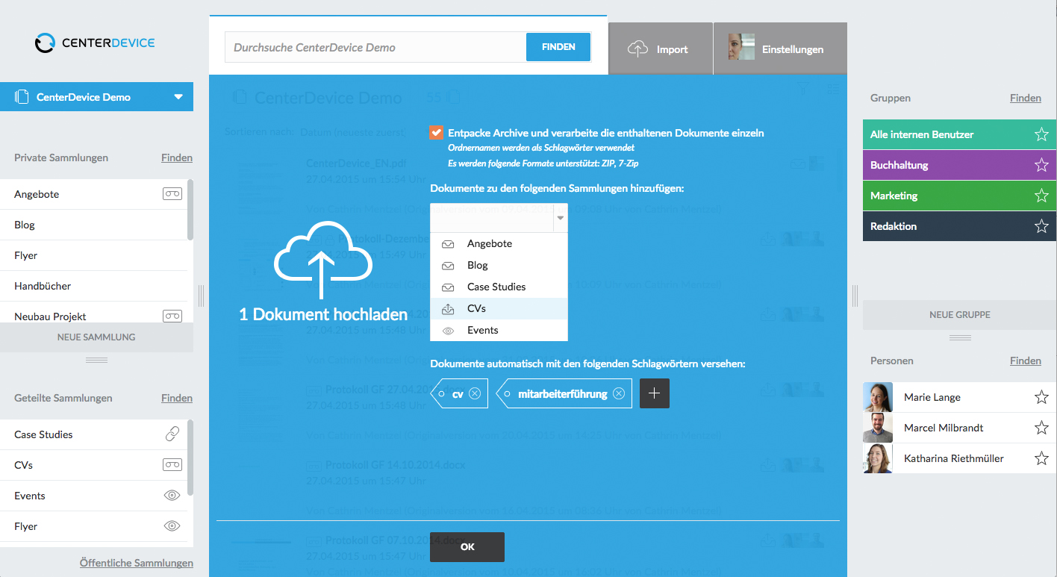This screenshot has height=577, width=1057.
Task: Remove the mitarbeiterführung tag
Action: tap(619, 393)
